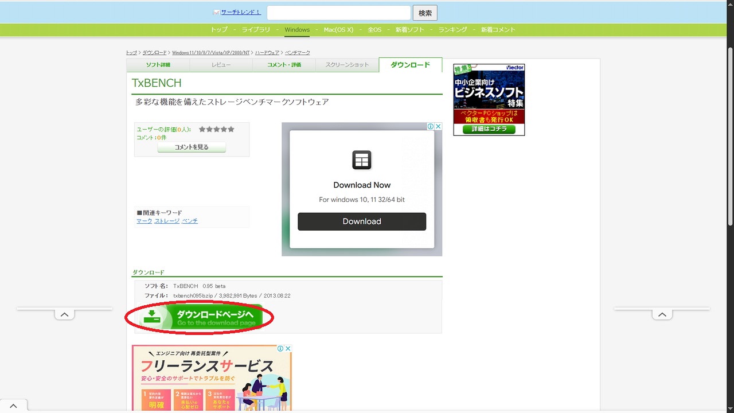
Task: Click software name TxBENCH 0.95 beta
Action: point(200,286)
